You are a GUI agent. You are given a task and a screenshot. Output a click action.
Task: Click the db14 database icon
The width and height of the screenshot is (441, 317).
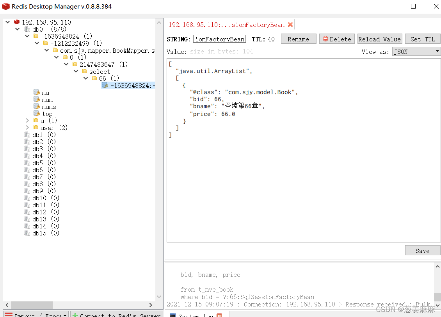coord(27,226)
